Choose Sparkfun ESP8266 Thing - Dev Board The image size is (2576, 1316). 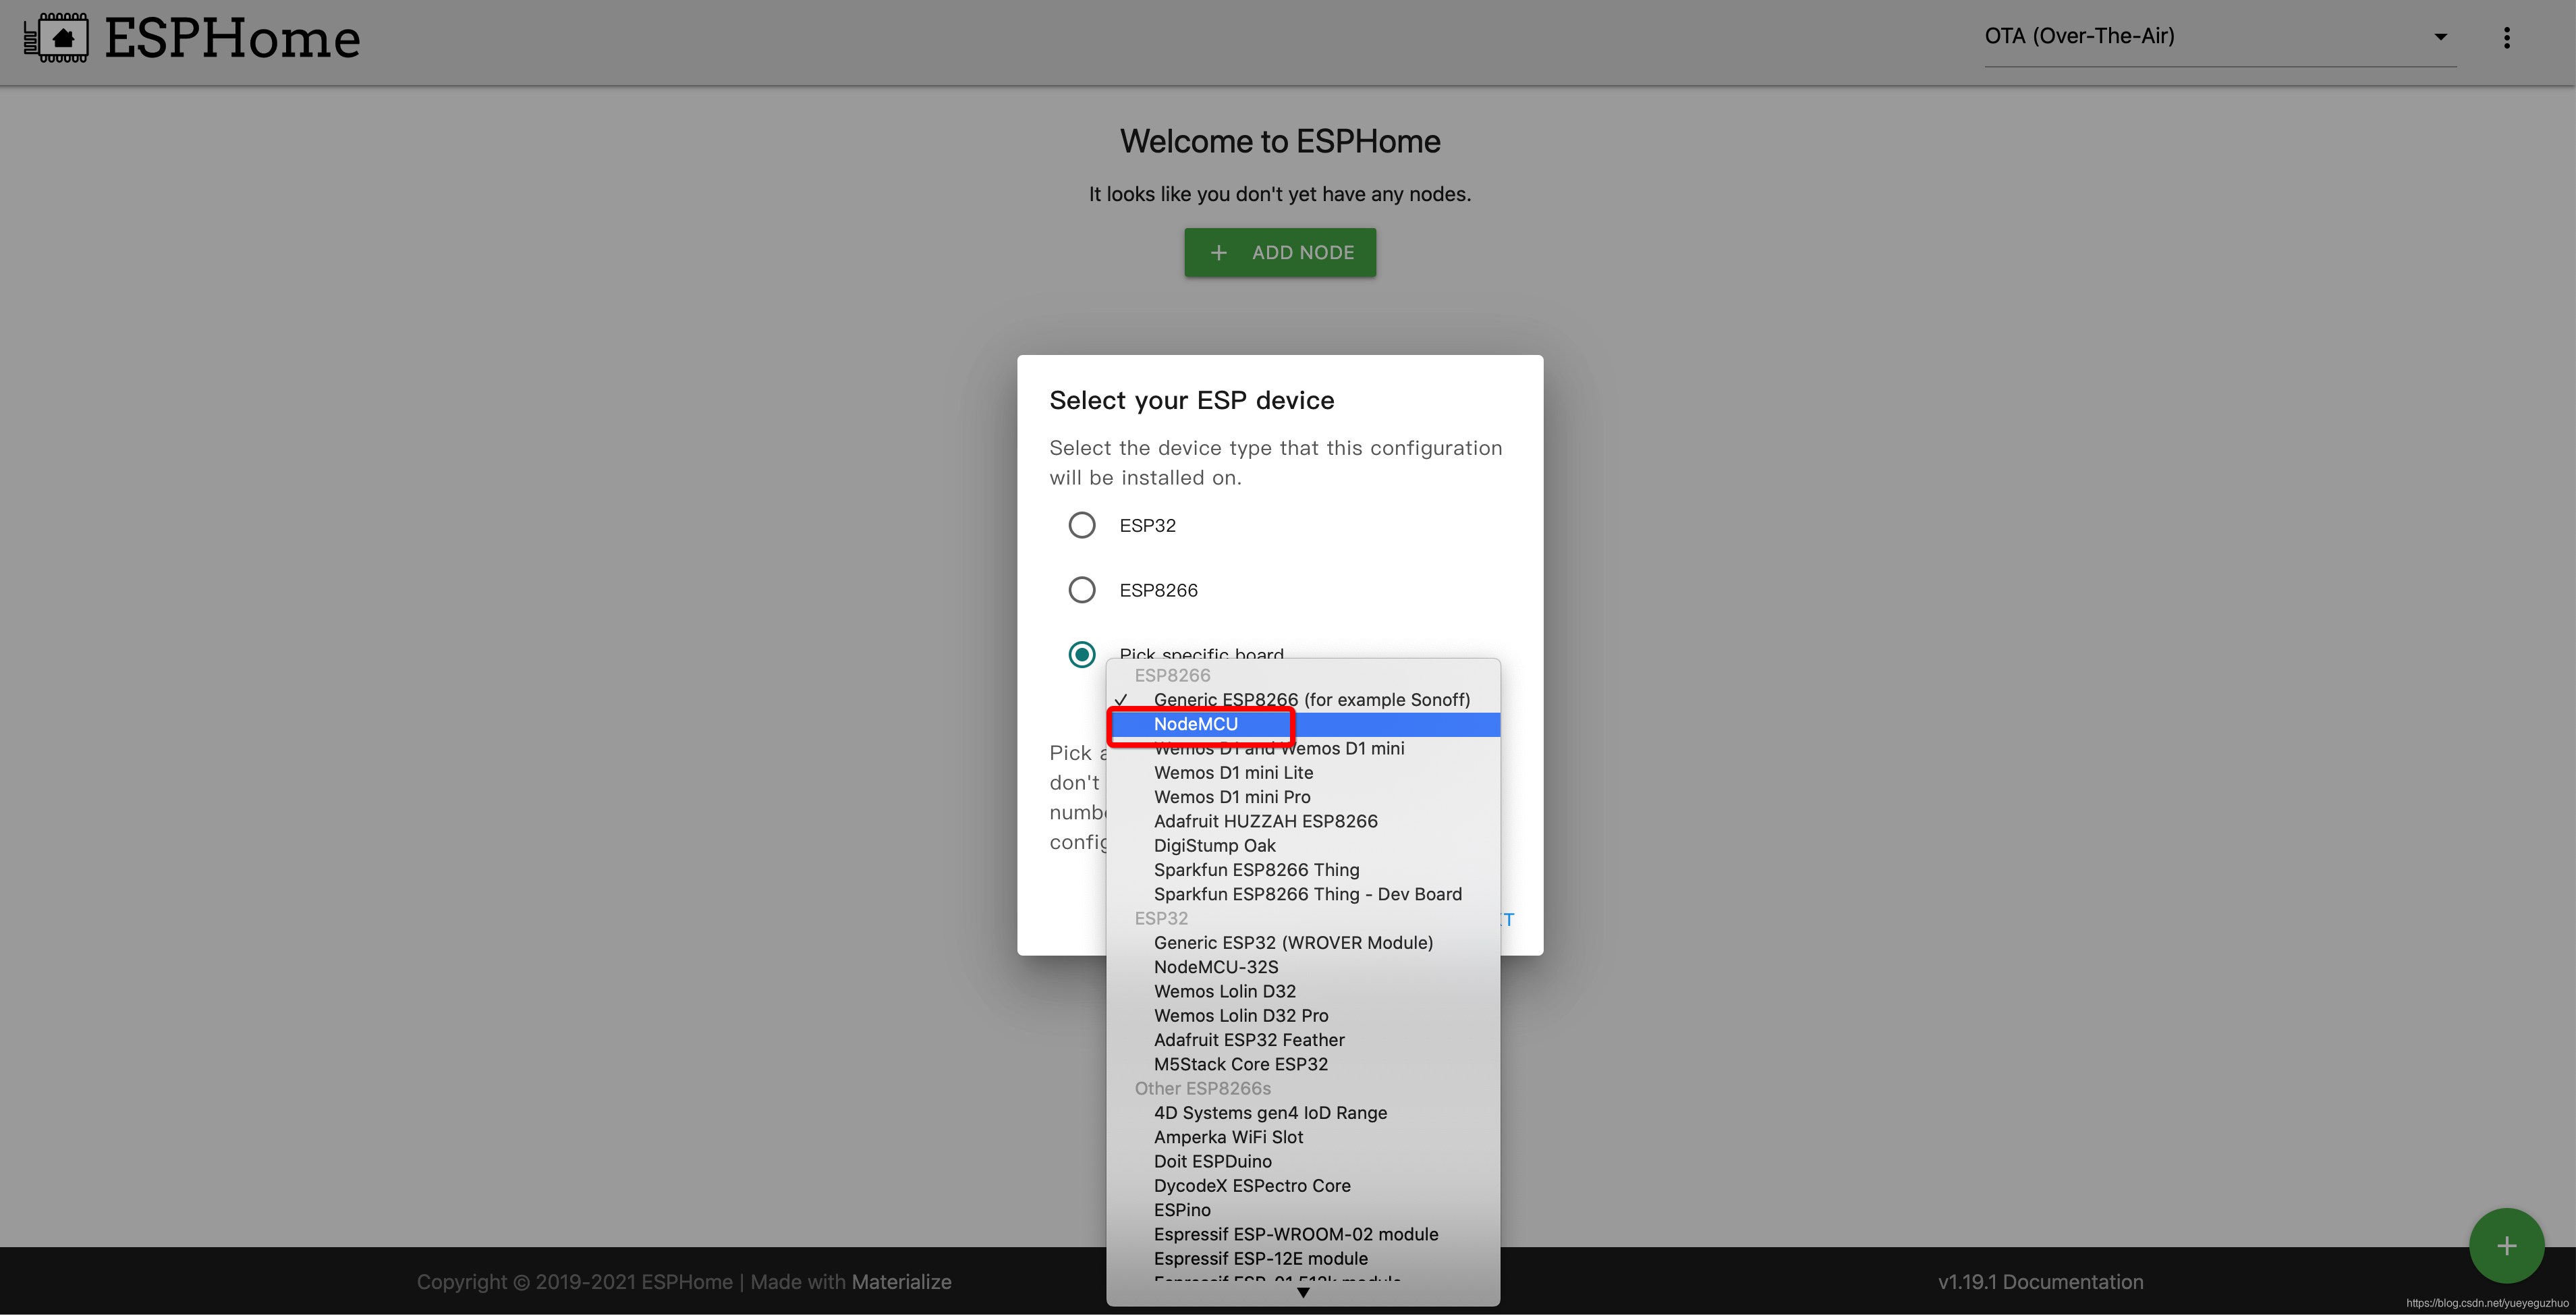point(1303,894)
